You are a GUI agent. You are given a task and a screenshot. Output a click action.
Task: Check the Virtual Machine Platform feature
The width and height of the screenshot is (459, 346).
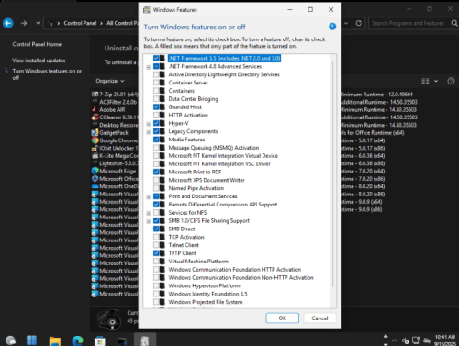156,262
